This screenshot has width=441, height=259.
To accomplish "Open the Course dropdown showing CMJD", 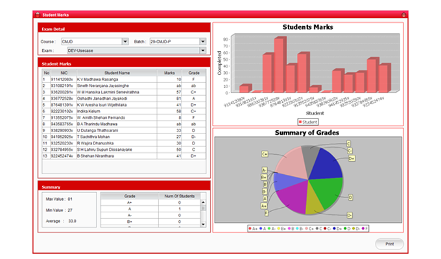I will click(x=125, y=41).
